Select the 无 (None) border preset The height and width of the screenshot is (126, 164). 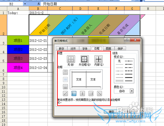[x=71, y=59]
